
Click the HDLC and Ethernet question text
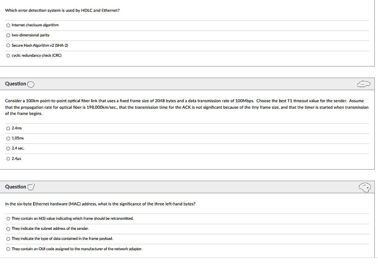(62, 10)
